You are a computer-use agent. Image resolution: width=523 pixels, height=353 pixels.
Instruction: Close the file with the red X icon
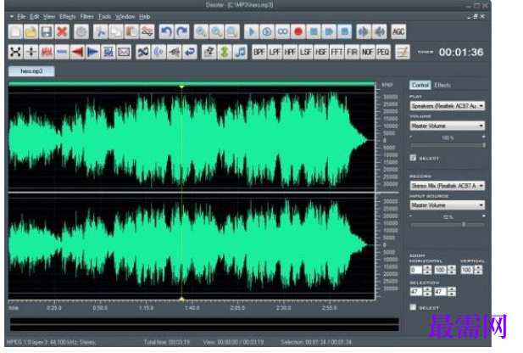click(62, 31)
